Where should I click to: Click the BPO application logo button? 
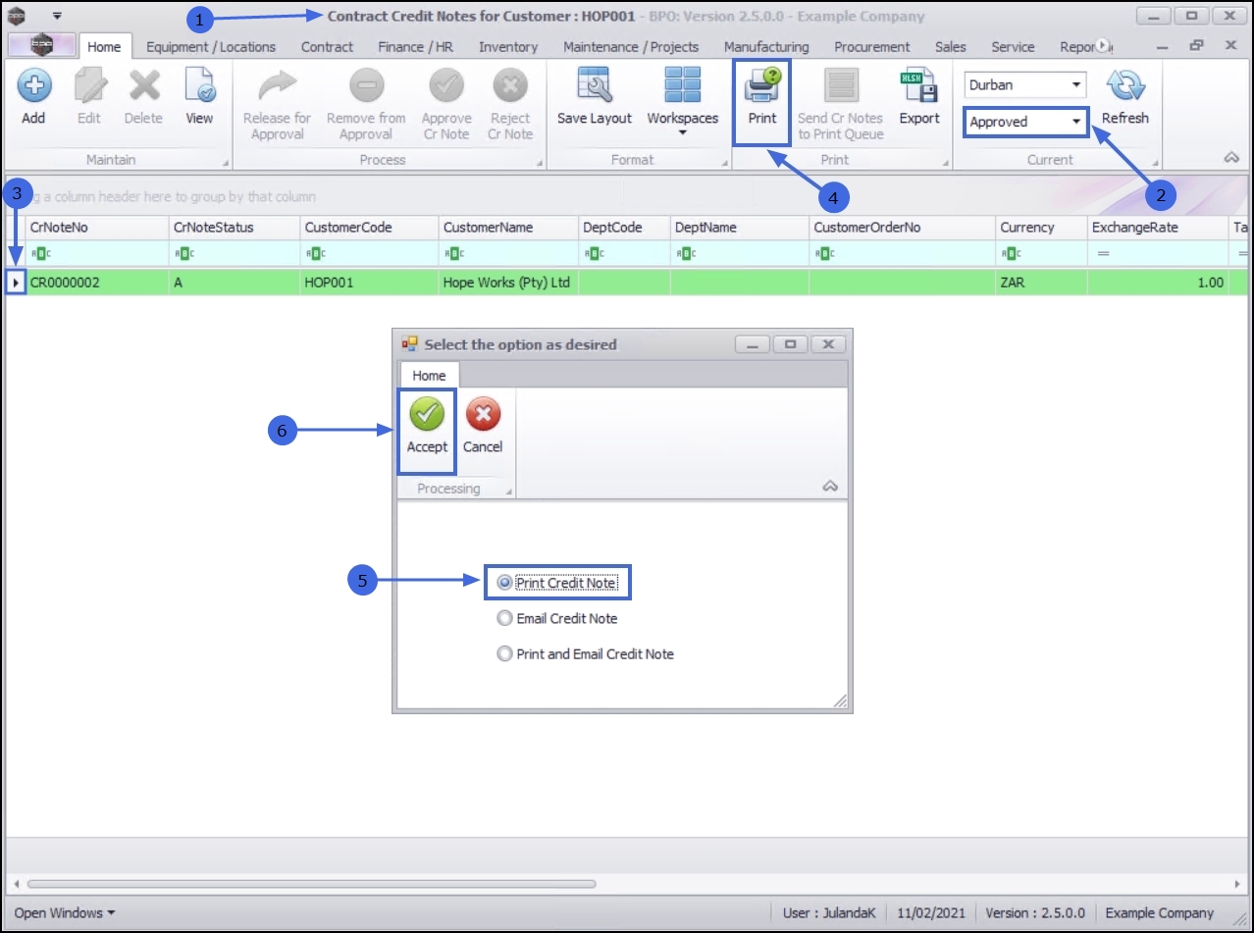[x=41, y=45]
